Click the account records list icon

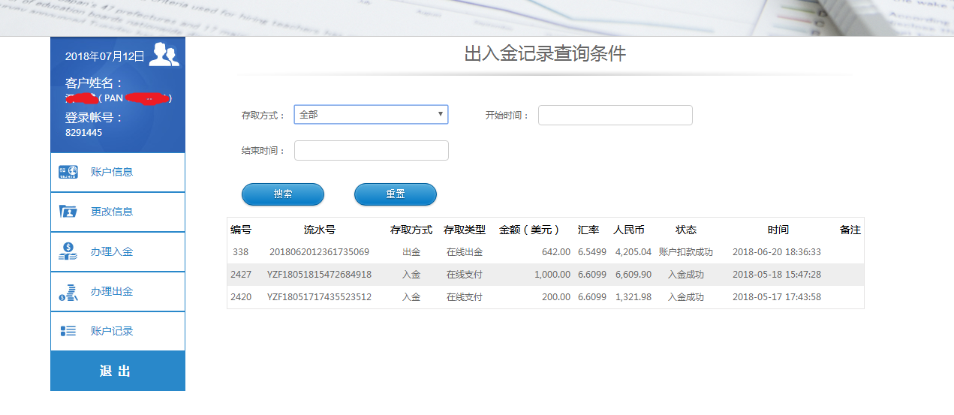pyautogui.click(x=68, y=331)
